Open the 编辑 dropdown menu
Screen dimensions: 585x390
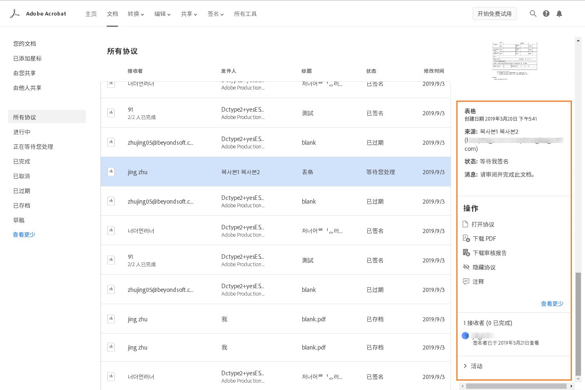click(162, 14)
